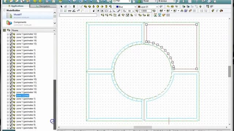The width and height of the screenshot is (234, 131).
Task: Click the blue swatch in the colour box
Action: [x=117, y=7]
